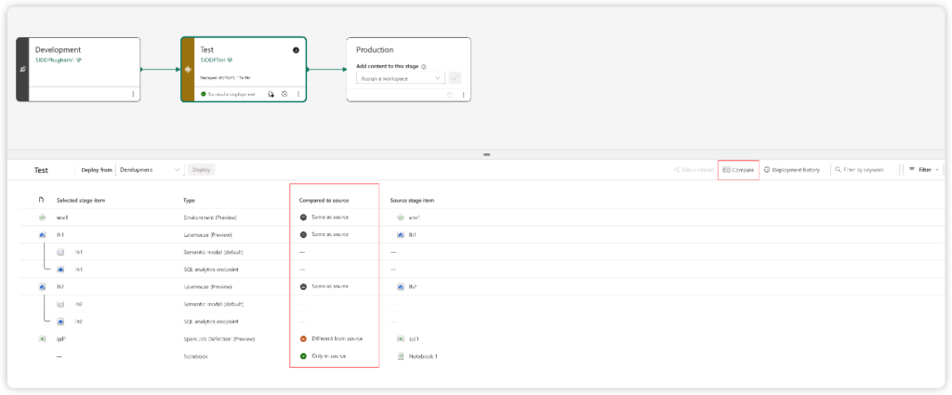Open more options on Production stage card

pyautogui.click(x=463, y=95)
